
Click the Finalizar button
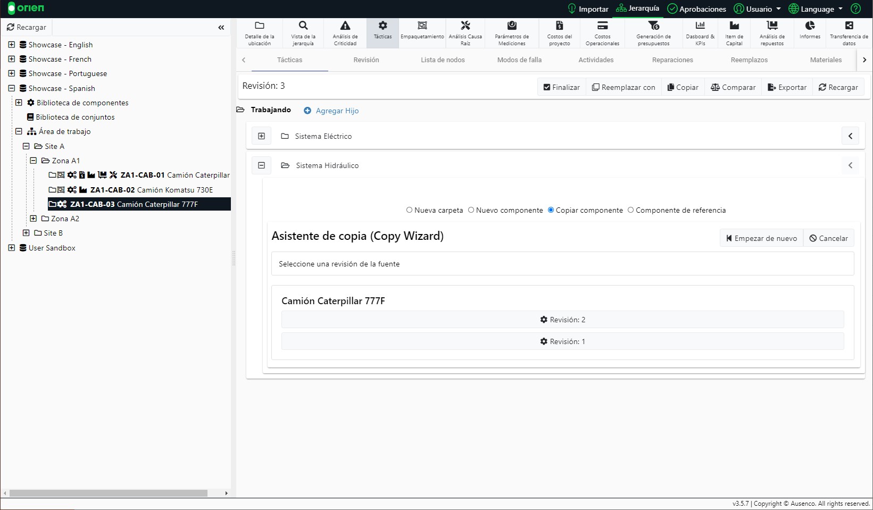[562, 87]
